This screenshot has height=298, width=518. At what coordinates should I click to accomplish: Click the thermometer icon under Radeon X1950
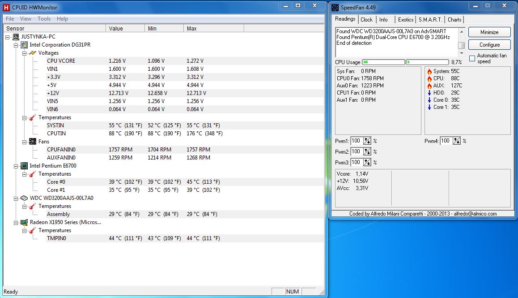pos(32,230)
